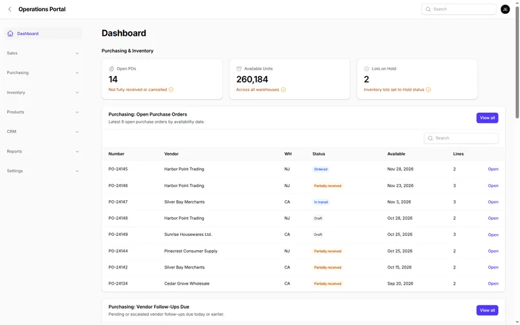
Task: Open purchase order PO-24147
Action: point(493,202)
